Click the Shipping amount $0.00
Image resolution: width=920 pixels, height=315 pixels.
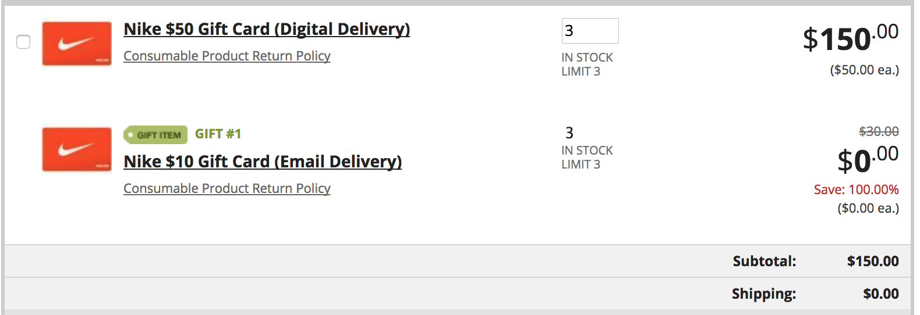[x=880, y=294]
